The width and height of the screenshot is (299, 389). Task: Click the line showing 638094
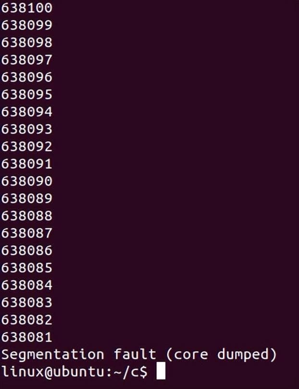27,112
